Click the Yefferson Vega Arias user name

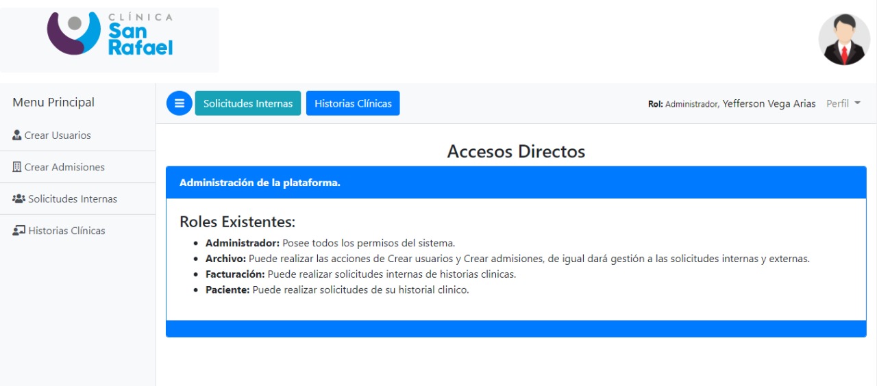pos(769,103)
